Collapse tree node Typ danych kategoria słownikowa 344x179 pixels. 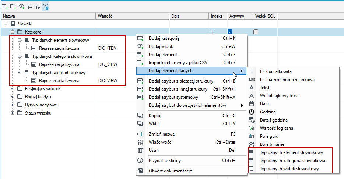click(x=19, y=56)
